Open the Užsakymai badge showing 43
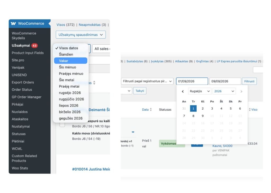 [34, 46]
